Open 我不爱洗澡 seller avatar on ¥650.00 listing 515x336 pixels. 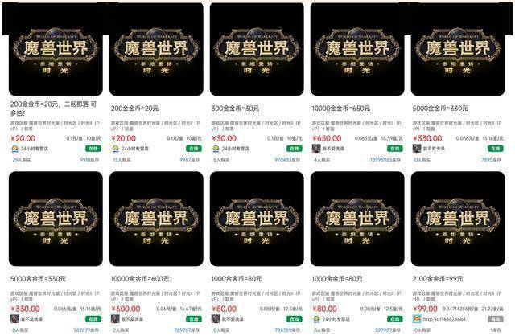tap(316, 149)
